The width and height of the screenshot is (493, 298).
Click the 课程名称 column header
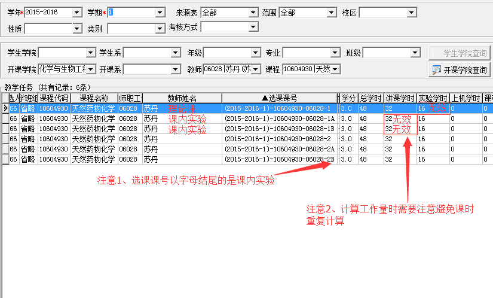(94, 98)
